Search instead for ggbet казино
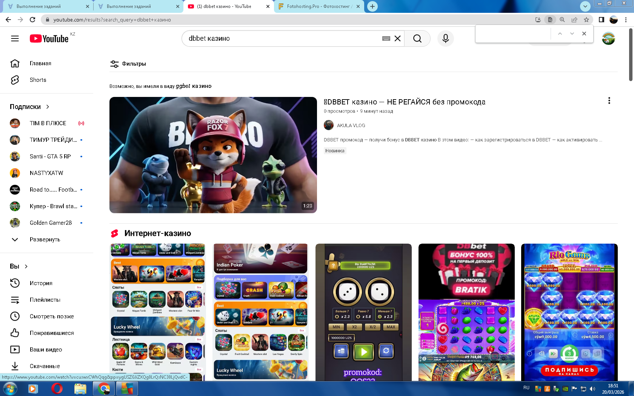The height and width of the screenshot is (396, 634). (194, 86)
